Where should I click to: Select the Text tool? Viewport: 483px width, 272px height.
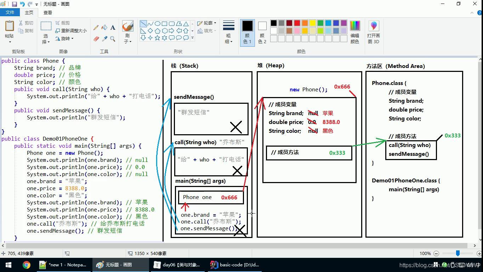pyautogui.click(x=113, y=28)
